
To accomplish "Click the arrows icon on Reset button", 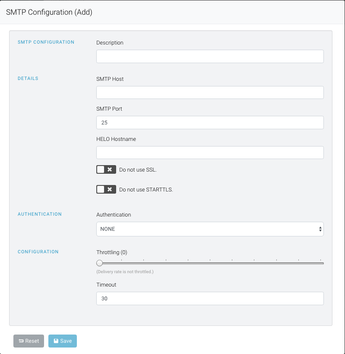I will [21, 341].
